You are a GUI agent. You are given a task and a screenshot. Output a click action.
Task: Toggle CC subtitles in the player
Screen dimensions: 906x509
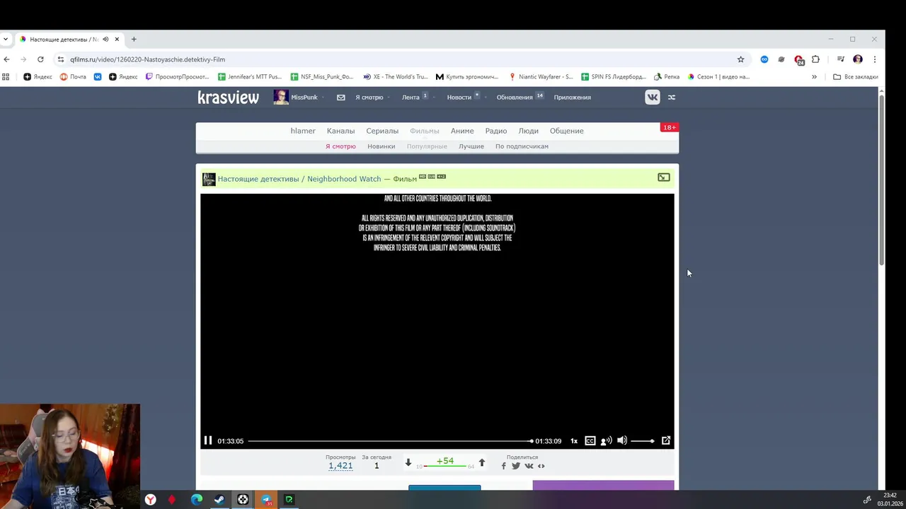pyautogui.click(x=590, y=440)
